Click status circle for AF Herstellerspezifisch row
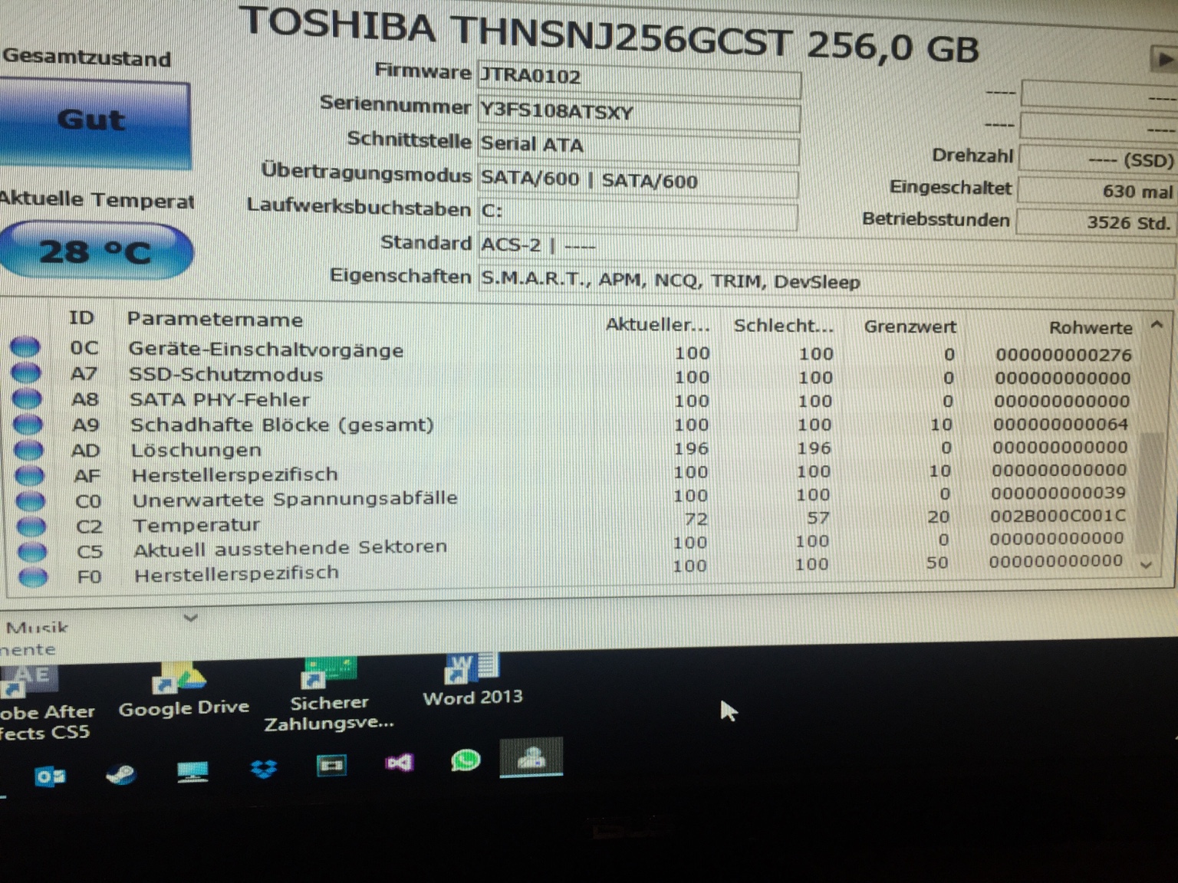1178x883 pixels. [29, 475]
